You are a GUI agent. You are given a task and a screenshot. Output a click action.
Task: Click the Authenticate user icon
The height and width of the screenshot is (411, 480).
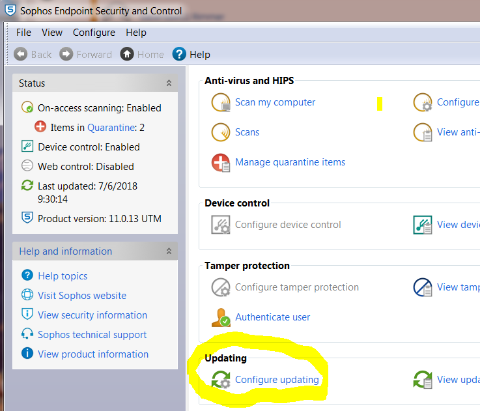click(x=221, y=317)
